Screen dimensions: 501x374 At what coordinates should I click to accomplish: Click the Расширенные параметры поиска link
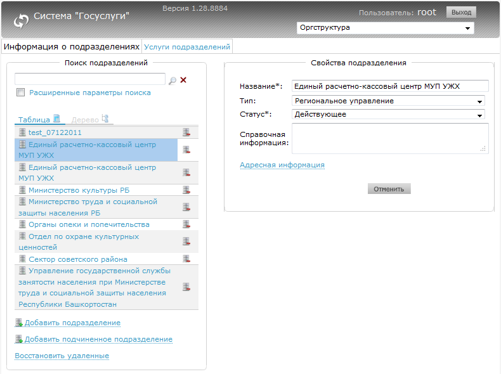[x=90, y=93]
